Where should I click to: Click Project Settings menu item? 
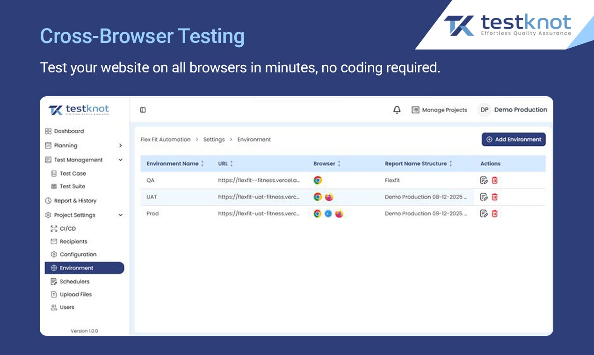click(70, 215)
